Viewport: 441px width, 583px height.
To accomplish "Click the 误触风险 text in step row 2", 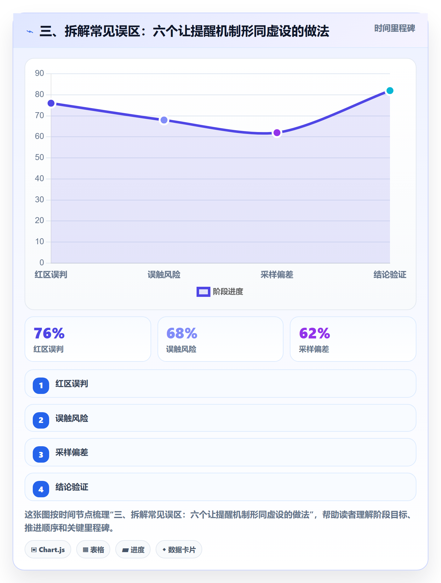I will pos(72,418).
